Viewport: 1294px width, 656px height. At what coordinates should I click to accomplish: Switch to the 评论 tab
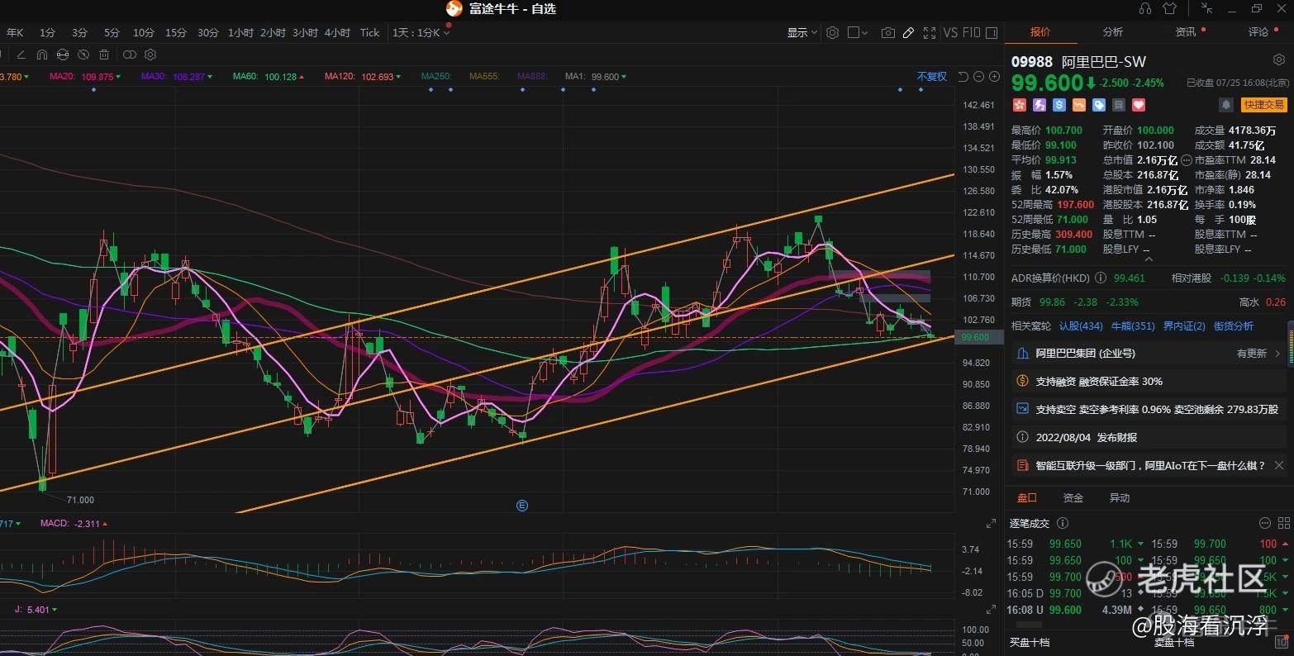point(1258,32)
